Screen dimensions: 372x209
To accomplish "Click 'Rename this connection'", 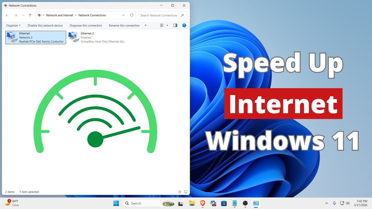I will pyautogui.click(x=124, y=26).
